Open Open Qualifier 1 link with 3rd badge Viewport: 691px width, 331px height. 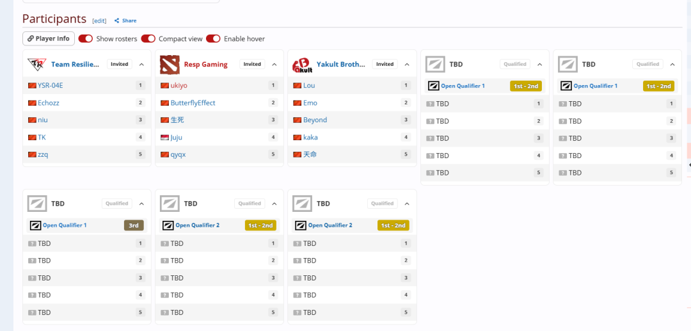pyautogui.click(x=65, y=225)
